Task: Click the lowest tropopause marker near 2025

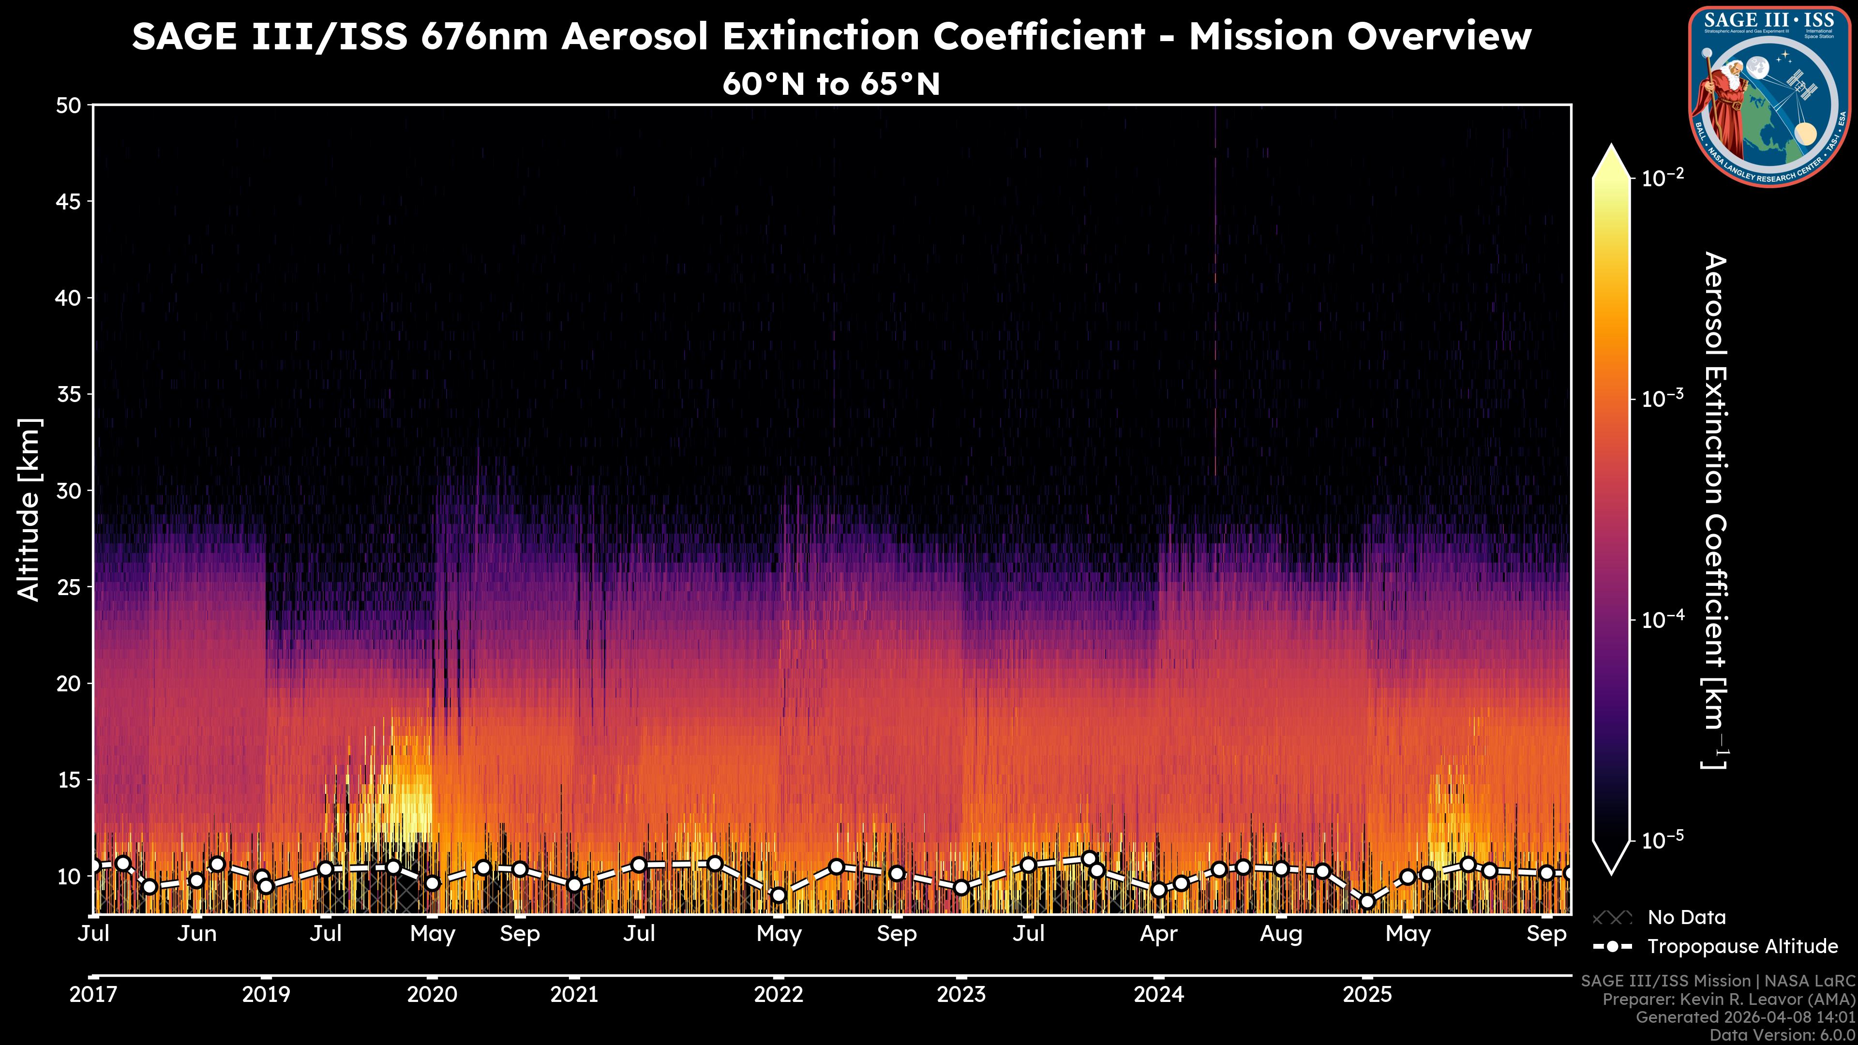Action: 1367,901
